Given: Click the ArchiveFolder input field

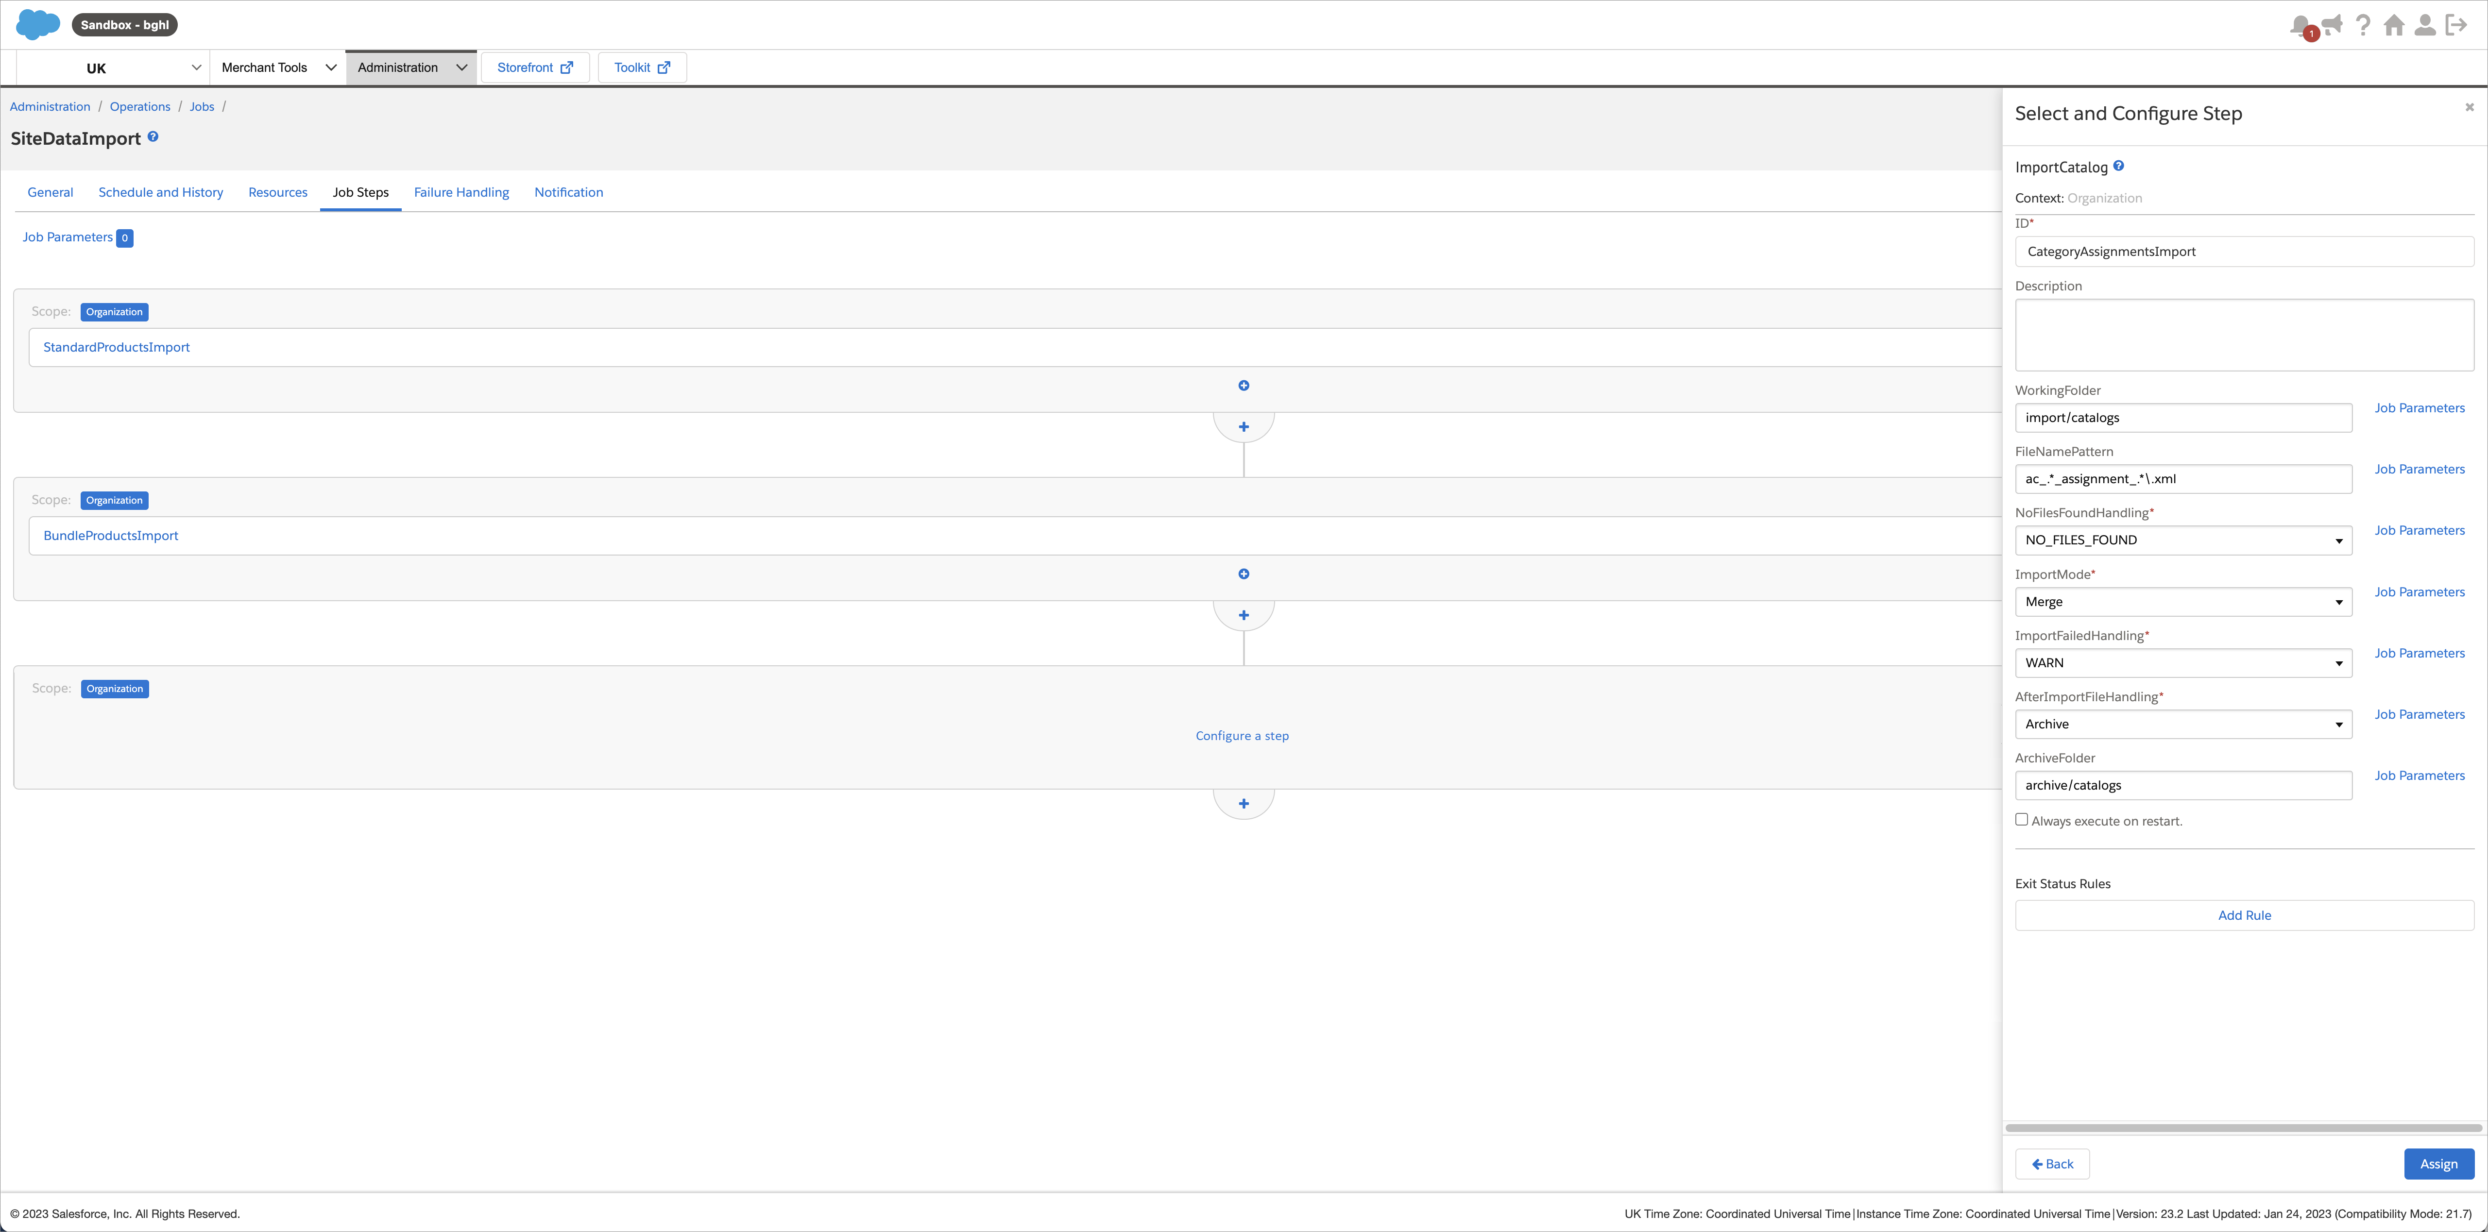Looking at the screenshot, I should [2183, 785].
